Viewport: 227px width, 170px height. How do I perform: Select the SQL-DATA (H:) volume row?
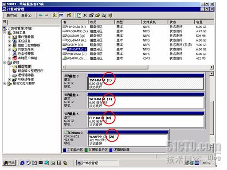tap(138, 40)
